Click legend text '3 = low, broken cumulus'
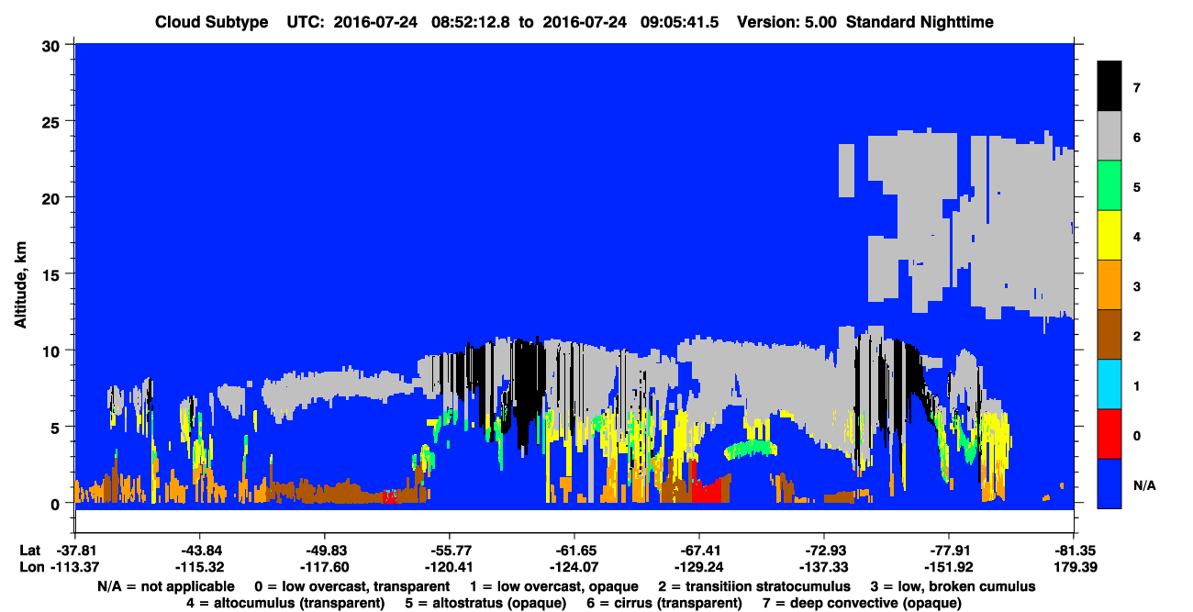 click(953, 585)
